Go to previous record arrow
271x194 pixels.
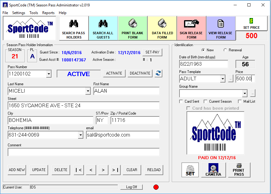(91, 170)
